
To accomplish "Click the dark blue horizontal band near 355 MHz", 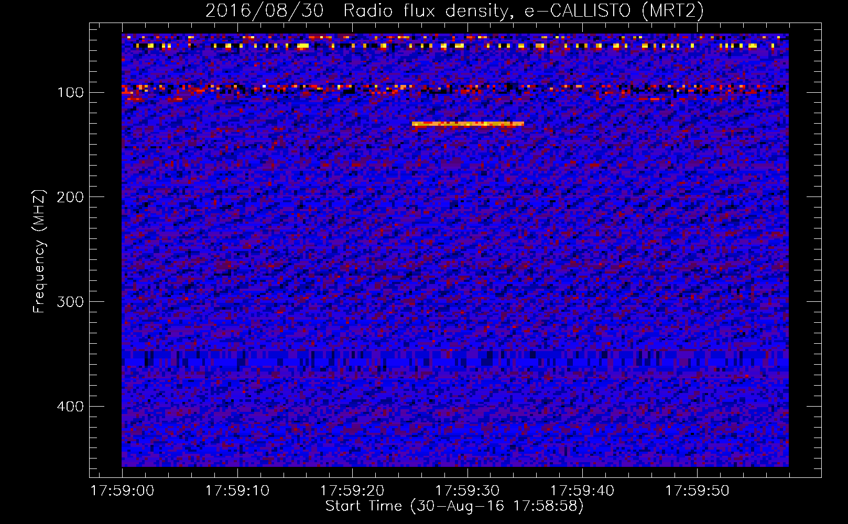I will tap(455, 359).
